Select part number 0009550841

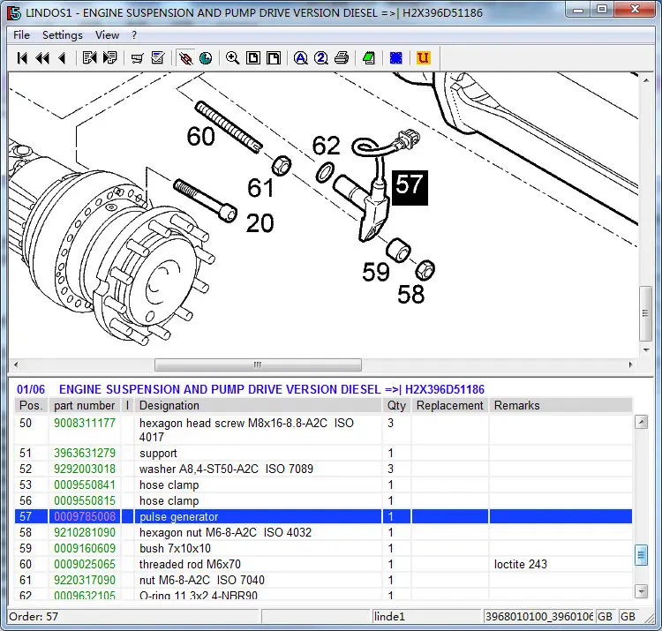point(85,485)
